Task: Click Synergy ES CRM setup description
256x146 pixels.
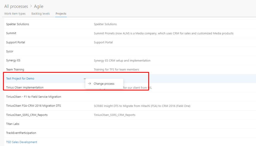Action: tap(122, 61)
